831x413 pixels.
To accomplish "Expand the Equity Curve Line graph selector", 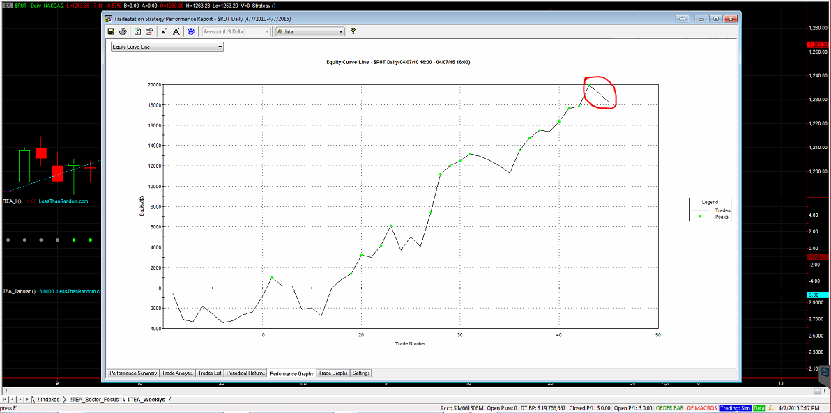I will tap(167, 47).
